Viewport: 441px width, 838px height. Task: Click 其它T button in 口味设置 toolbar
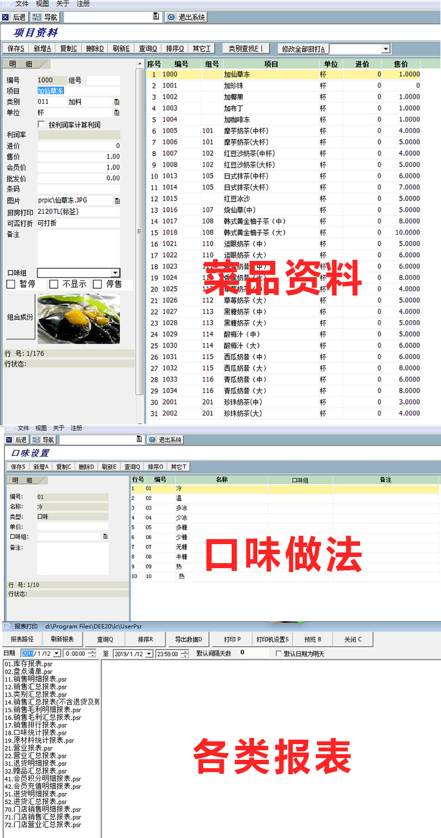coord(179,466)
